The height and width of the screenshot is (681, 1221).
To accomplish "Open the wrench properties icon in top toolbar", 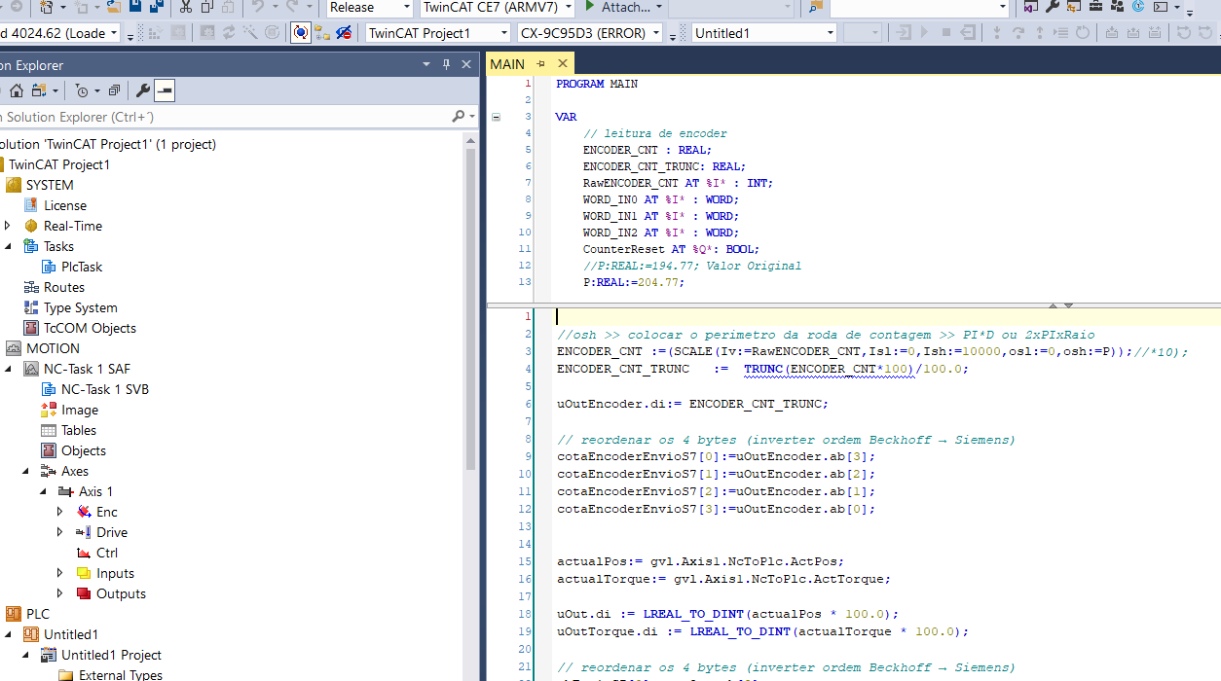I will [1053, 7].
